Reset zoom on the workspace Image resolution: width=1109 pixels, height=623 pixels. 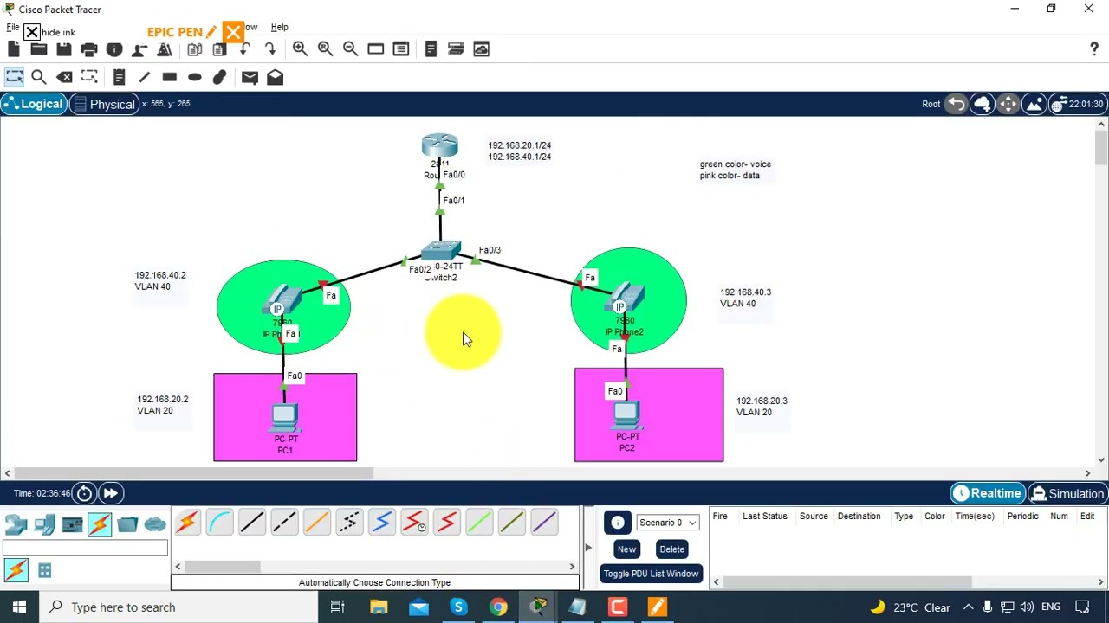click(325, 49)
